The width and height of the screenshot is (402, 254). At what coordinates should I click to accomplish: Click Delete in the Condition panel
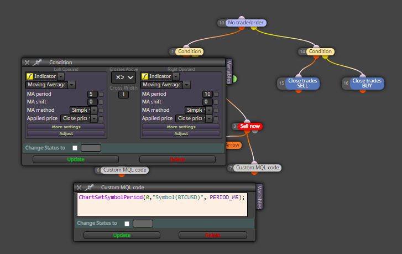(x=177, y=159)
